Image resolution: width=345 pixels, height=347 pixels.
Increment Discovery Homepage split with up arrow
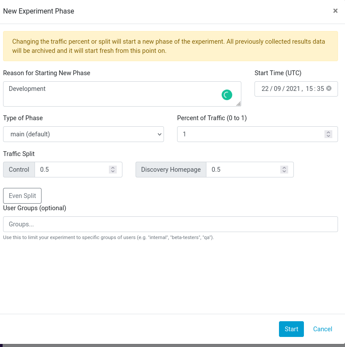tap(284, 167)
